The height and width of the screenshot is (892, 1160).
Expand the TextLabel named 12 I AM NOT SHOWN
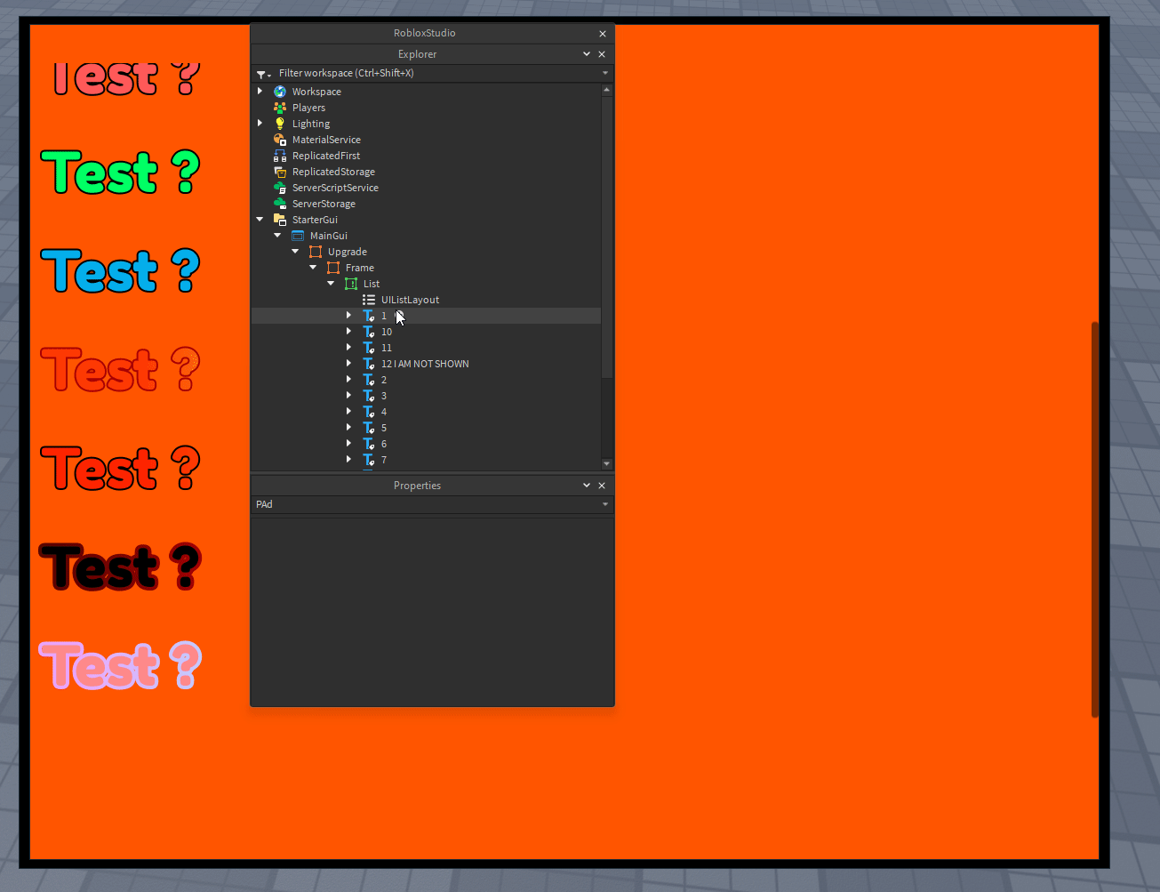tap(348, 363)
